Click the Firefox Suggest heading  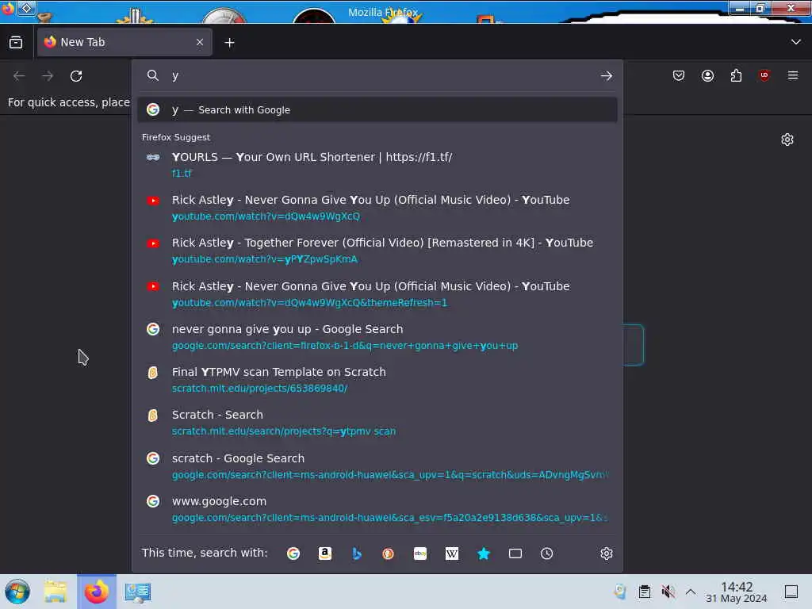click(x=176, y=137)
